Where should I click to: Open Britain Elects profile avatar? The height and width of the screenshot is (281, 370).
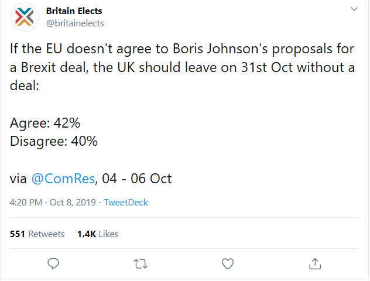point(25,17)
